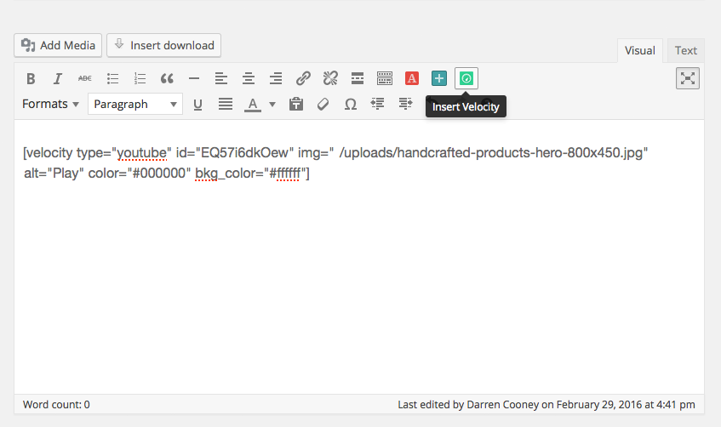Click inside the velocity shortcode text

[x=335, y=162]
